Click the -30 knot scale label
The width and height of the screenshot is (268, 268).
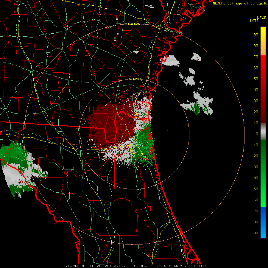(x=255, y=167)
